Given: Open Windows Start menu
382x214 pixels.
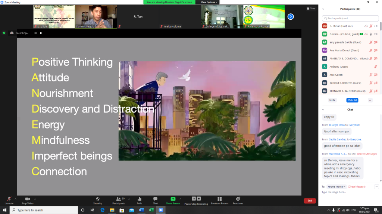Looking at the screenshot, I should (4, 210).
